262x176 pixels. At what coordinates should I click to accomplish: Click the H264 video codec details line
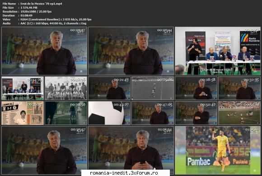click(56, 19)
